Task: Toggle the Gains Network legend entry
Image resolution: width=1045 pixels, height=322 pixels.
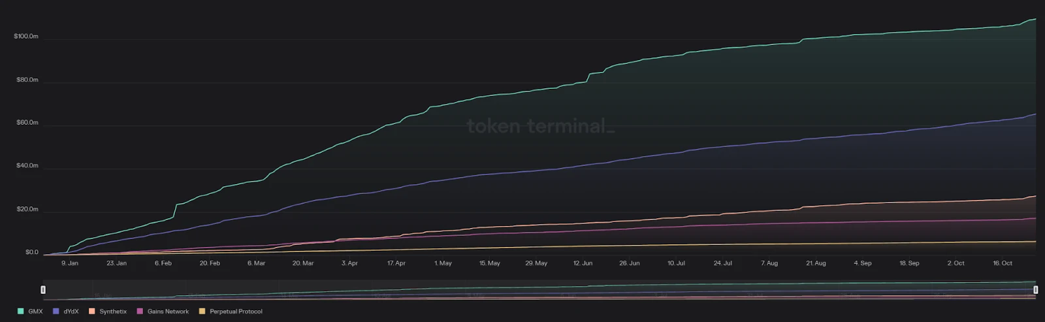Action: [x=163, y=312]
